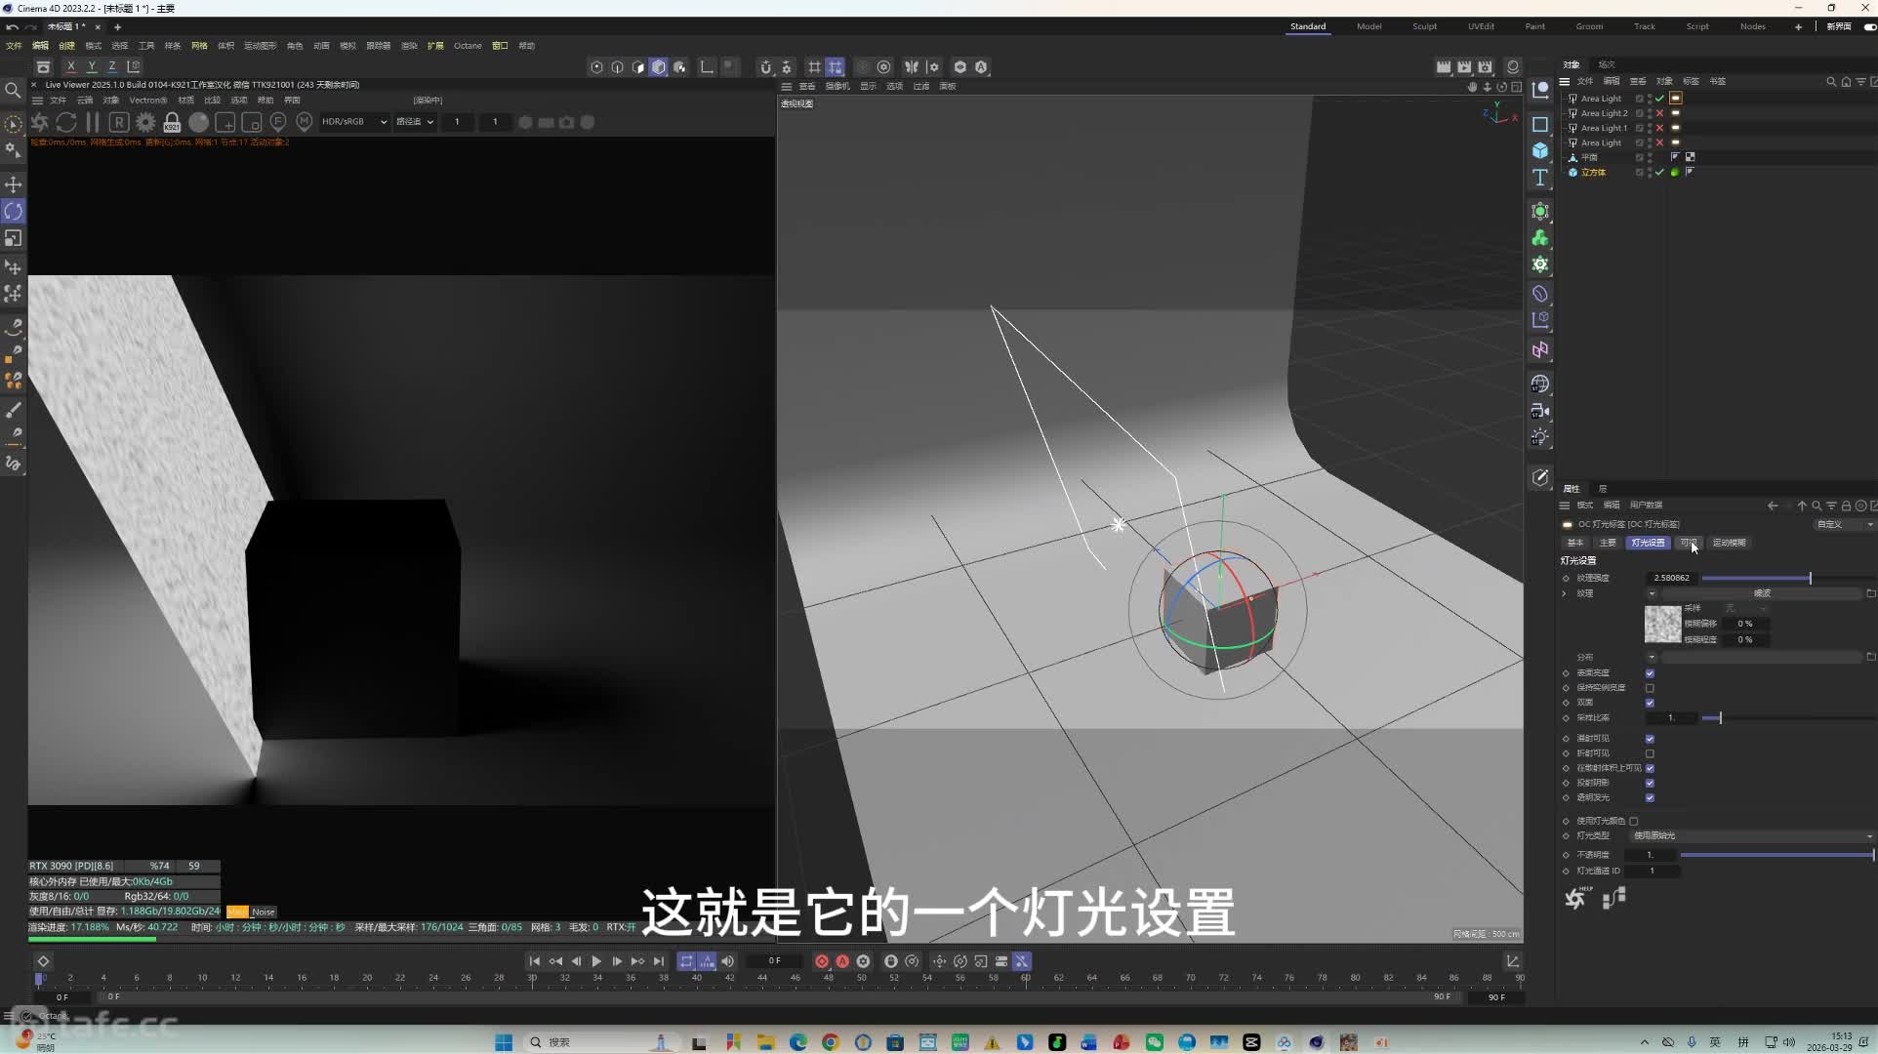Toggle the Live Viewer lock resolution icon
The width and height of the screenshot is (1878, 1054).
(x=172, y=122)
